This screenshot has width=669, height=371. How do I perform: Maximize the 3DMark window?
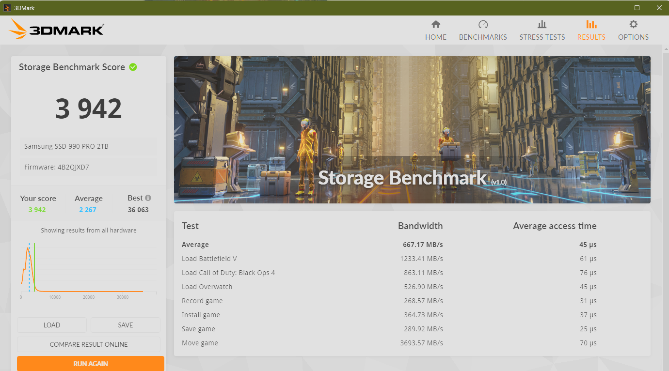(x=637, y=8)
